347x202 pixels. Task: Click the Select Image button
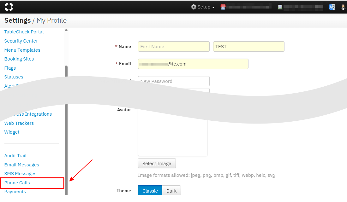tap(157, 164)
